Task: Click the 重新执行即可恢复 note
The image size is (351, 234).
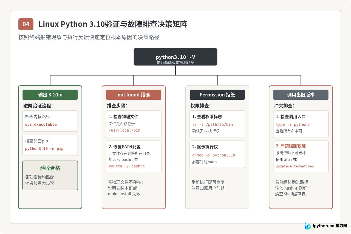Action: click(x=208, y=182)
